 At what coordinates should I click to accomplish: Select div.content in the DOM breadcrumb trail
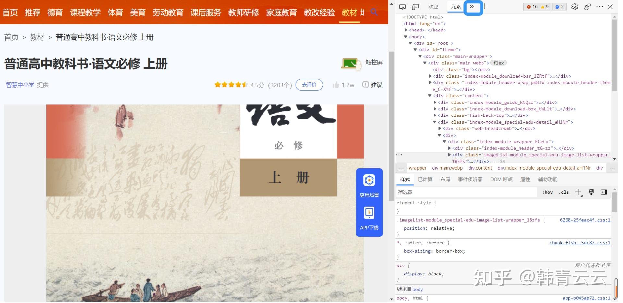pyautogui.click(x=480, y=168)
